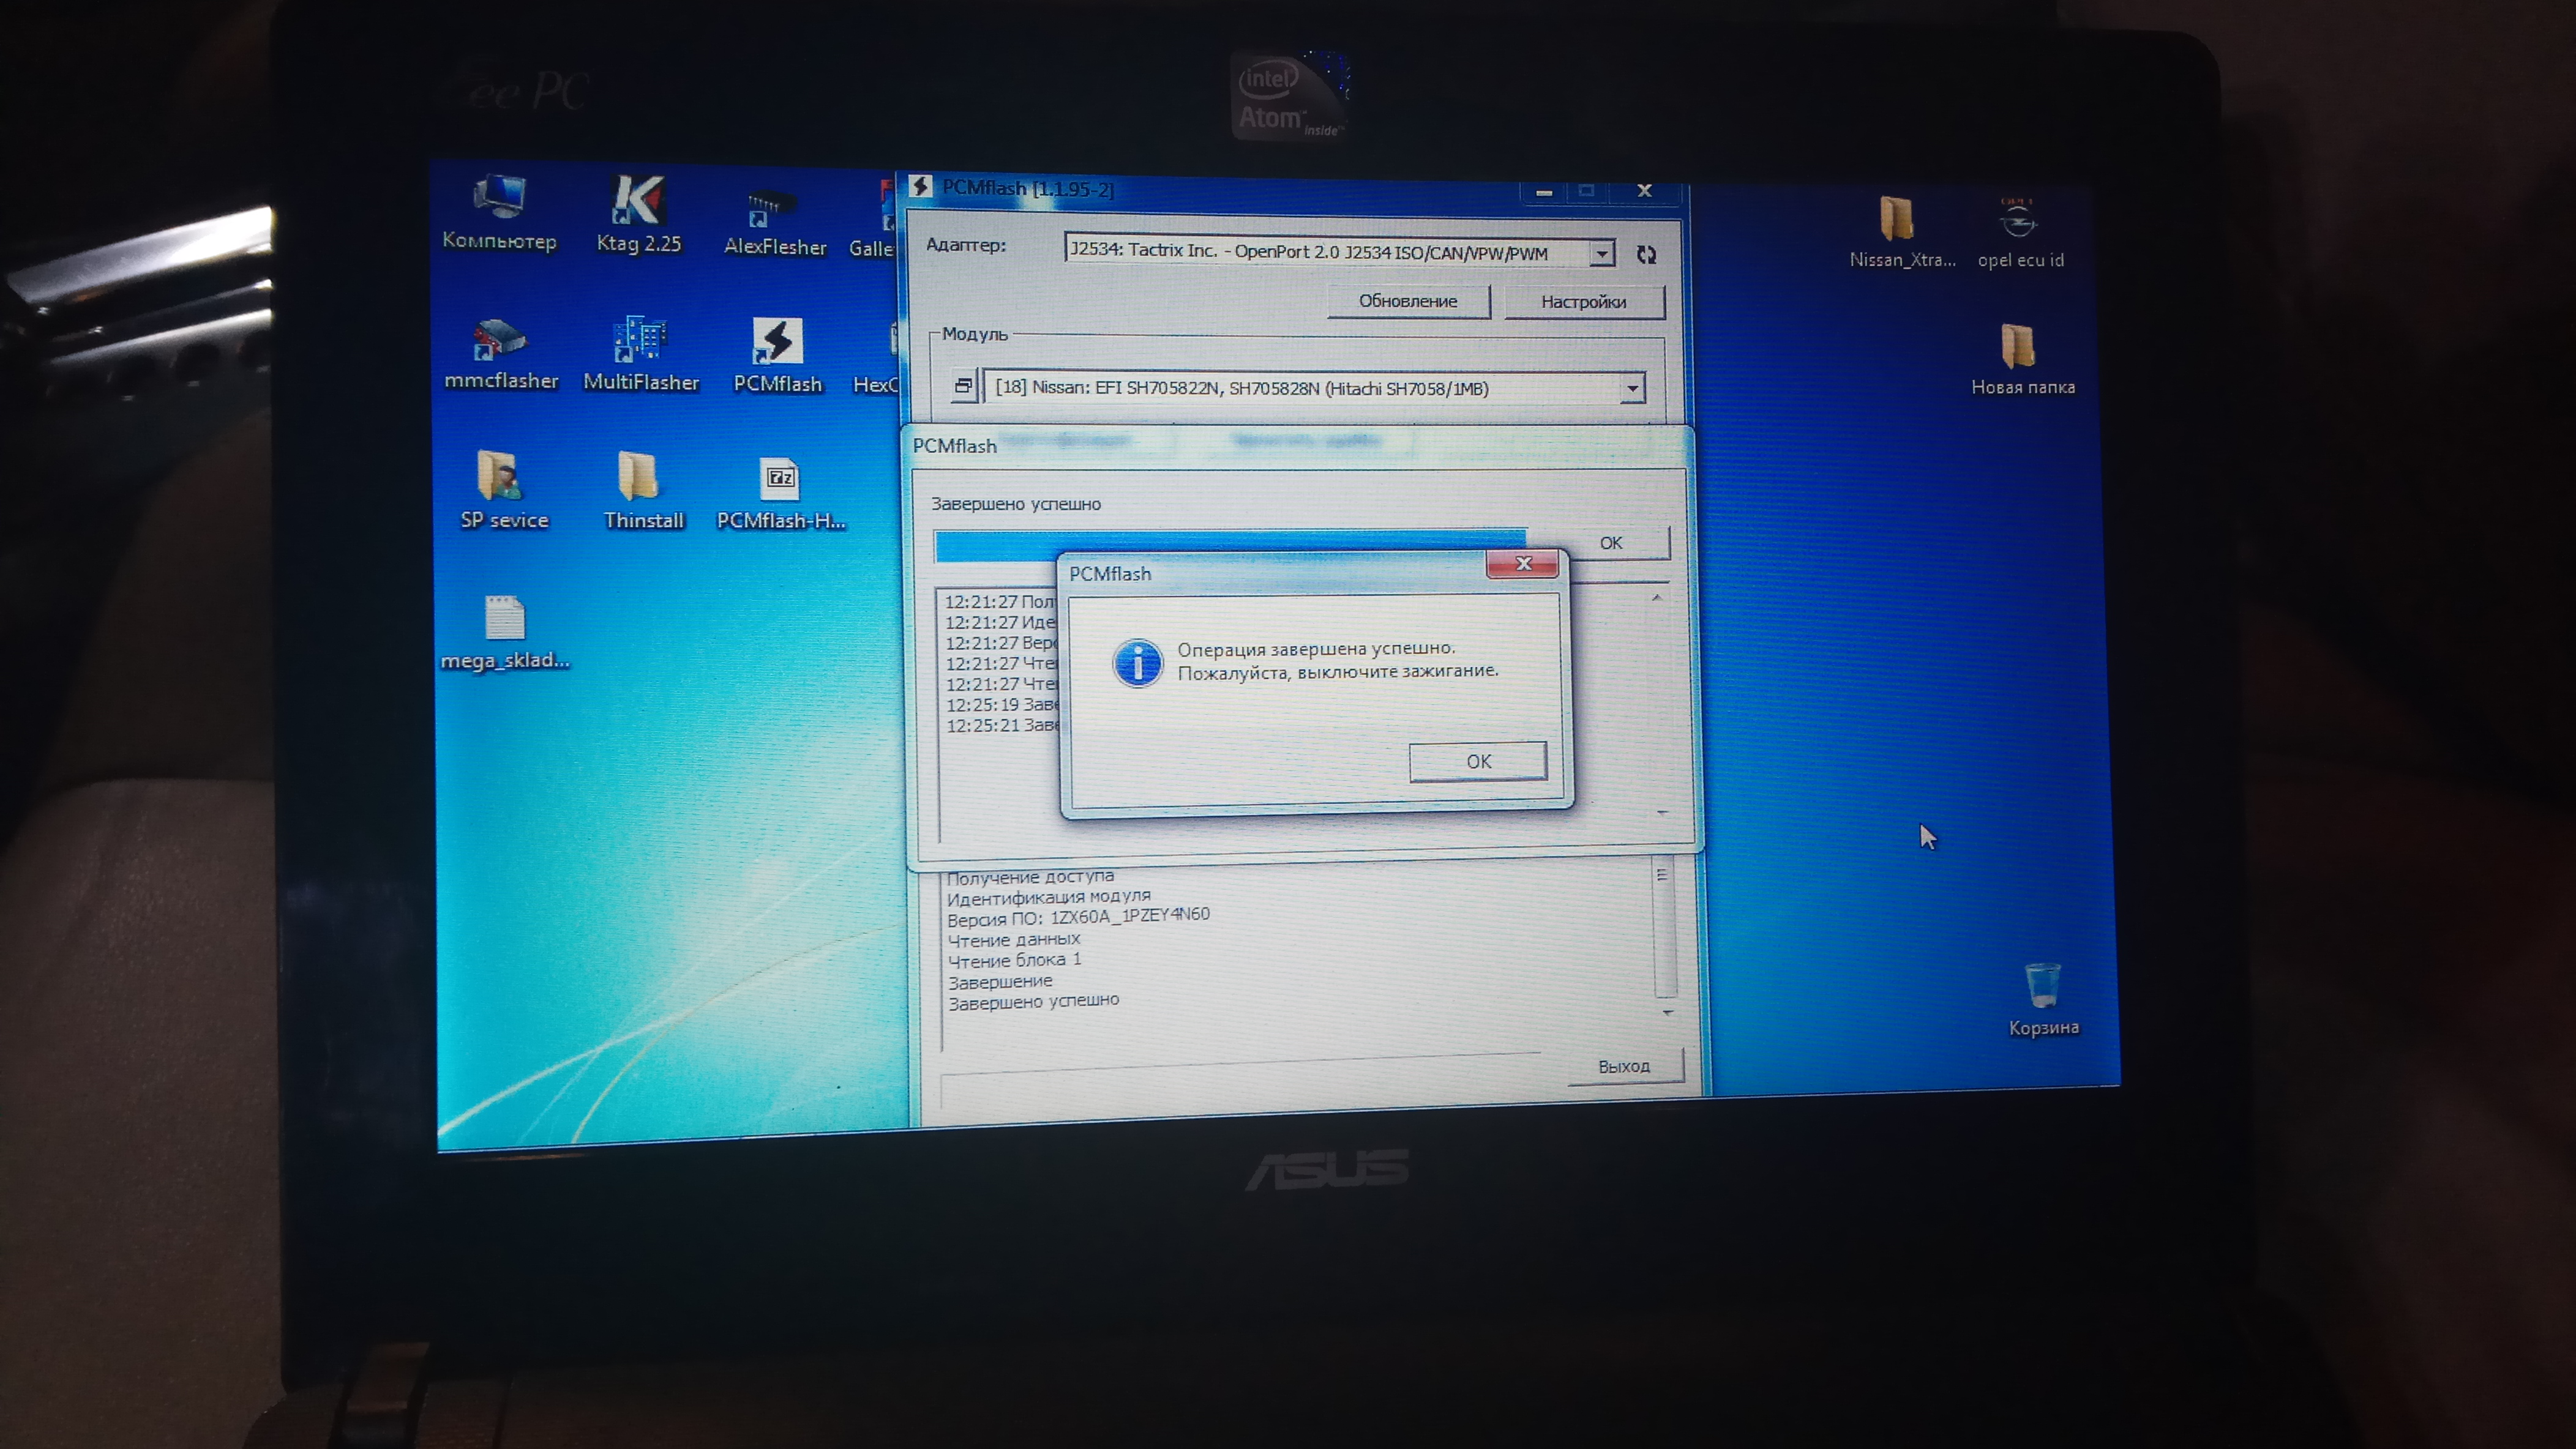Expand the Адаптер dropdown arrow
2576x1449 pixels.
1601,254
